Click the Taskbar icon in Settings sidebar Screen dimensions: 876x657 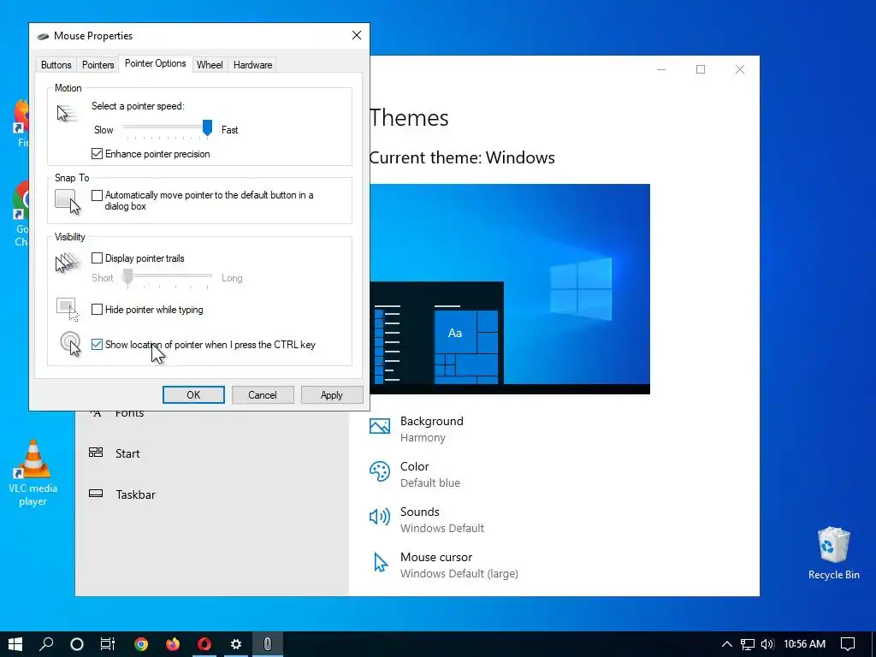pyautogui.click(x=96, y=494)
